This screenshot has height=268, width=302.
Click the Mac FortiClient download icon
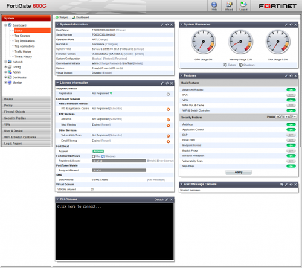(x=94, y=156)
